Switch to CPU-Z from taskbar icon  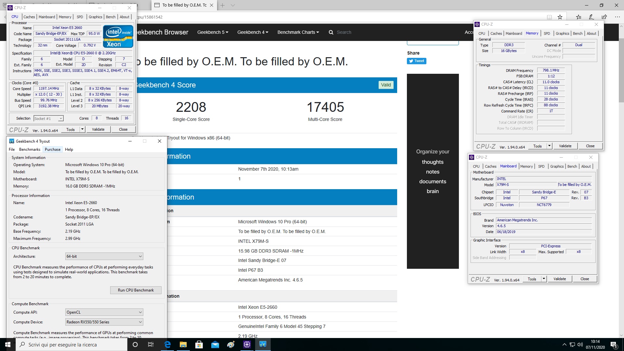[247, 344]
